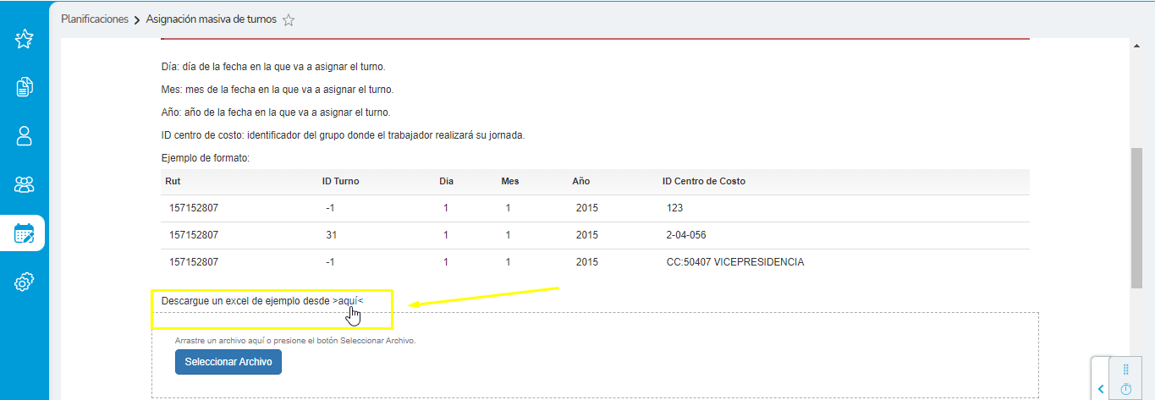Open the settings gear in the sidebar
Image resolution: width=1155 pixels, height=400 pixels.
click(24, 282)
